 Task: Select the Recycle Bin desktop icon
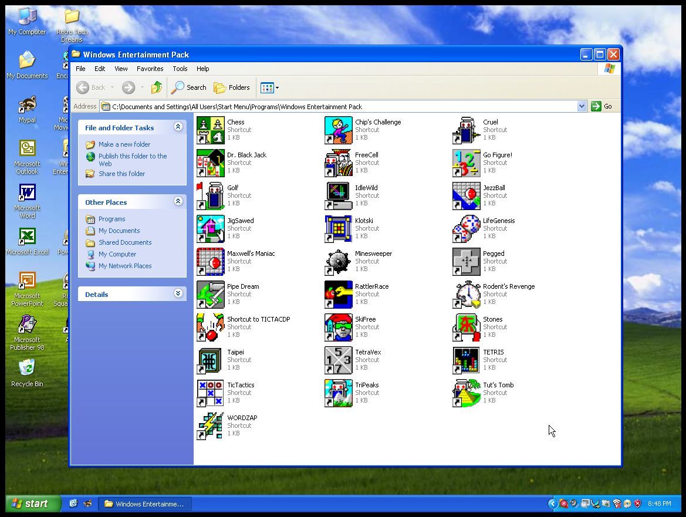(x=27, y=373)
